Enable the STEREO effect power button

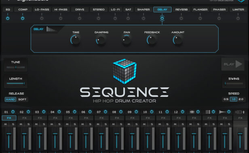click(x=99, y=18)
